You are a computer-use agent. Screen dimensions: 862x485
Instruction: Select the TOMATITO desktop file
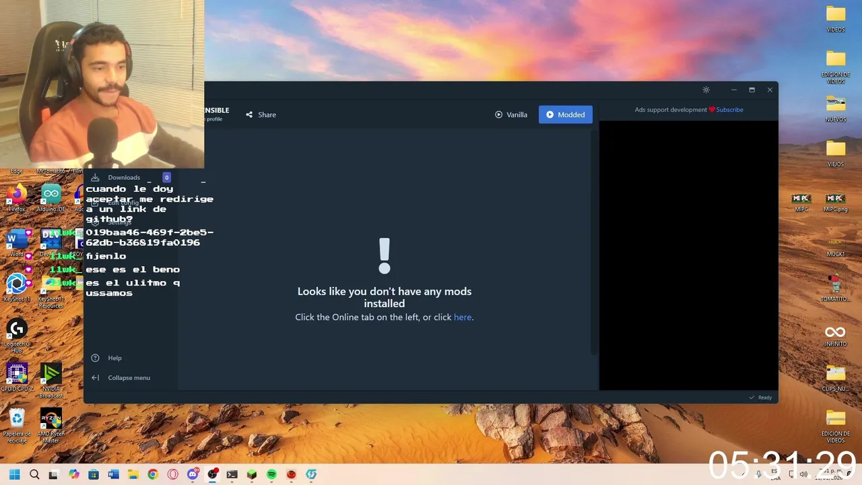836,288
